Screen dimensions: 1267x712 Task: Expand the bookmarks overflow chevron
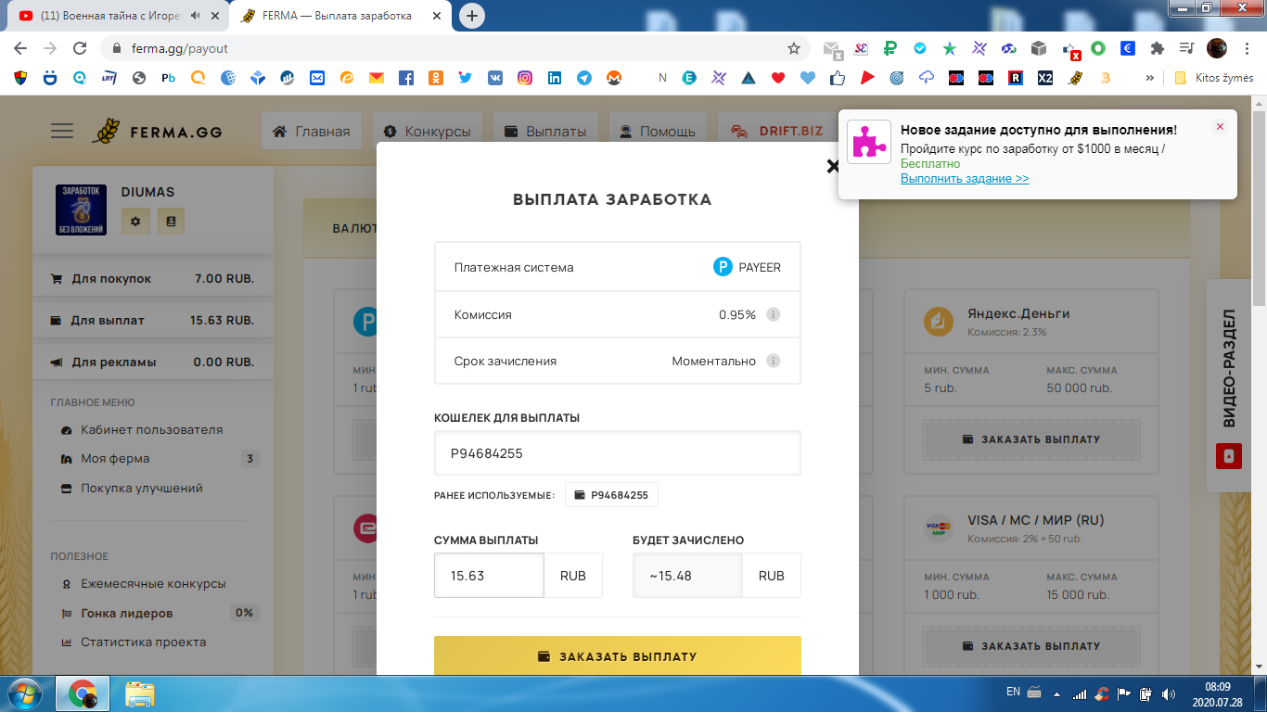pyautogui.click(x=1150, y=78)
